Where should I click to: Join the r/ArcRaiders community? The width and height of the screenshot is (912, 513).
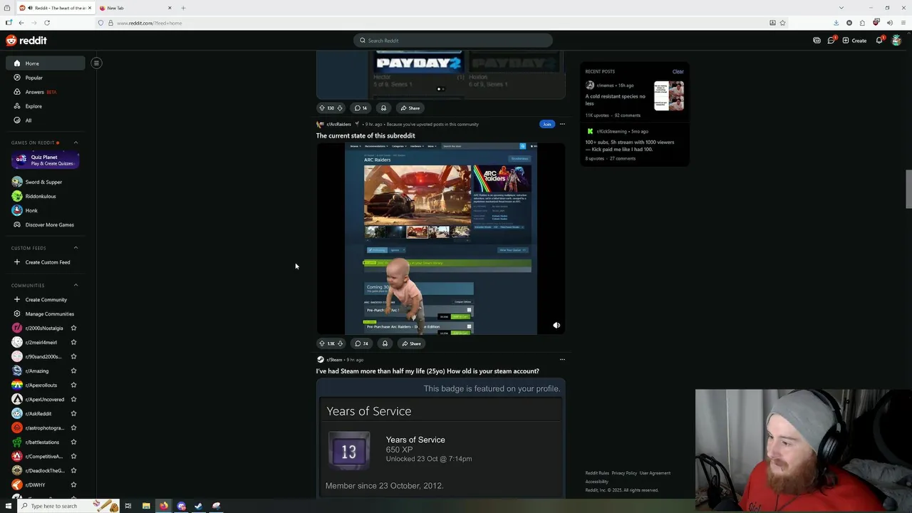(546, 124)
